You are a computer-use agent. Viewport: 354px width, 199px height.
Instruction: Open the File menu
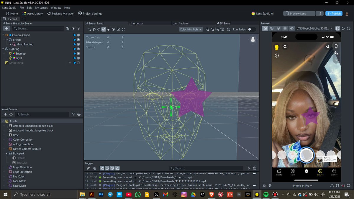[x=22, y=8]
